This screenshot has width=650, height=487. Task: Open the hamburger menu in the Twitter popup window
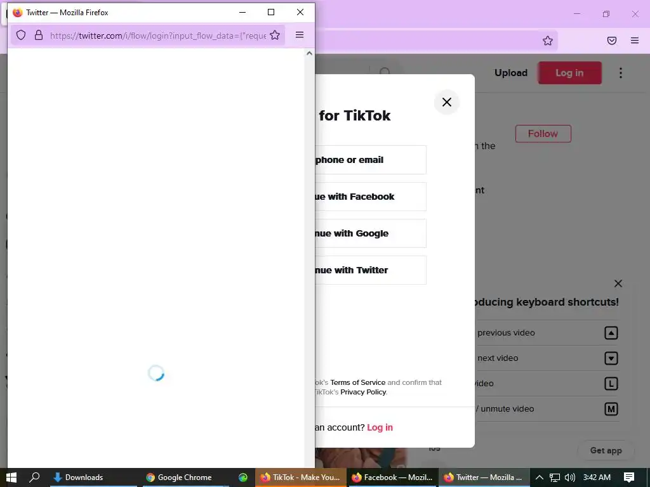(300, 35)
